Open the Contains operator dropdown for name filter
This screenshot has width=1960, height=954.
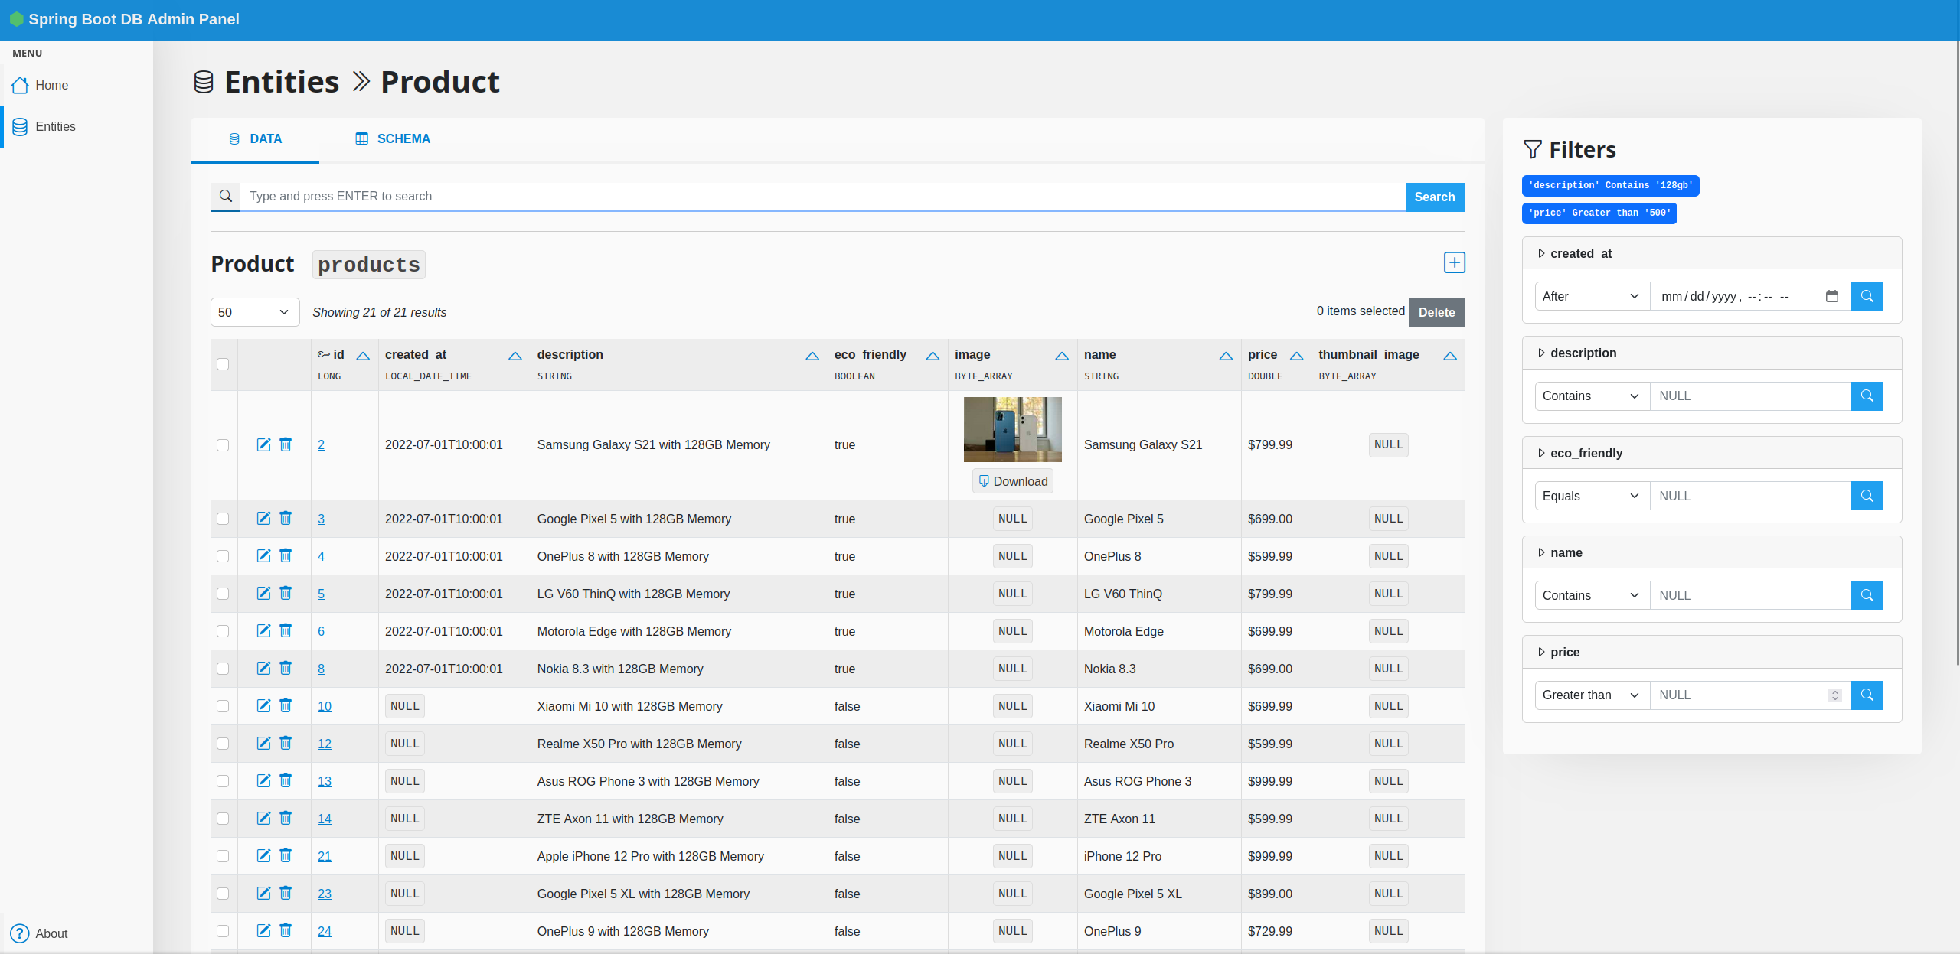click(x=1590, y=594)
